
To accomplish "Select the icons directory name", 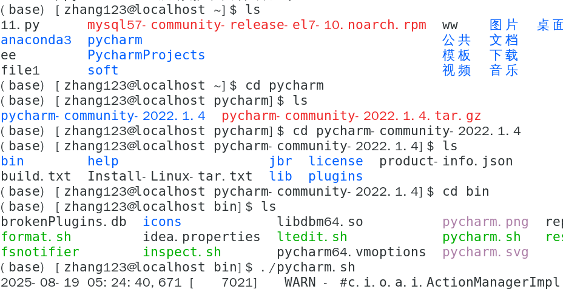I will click(162, 222).
